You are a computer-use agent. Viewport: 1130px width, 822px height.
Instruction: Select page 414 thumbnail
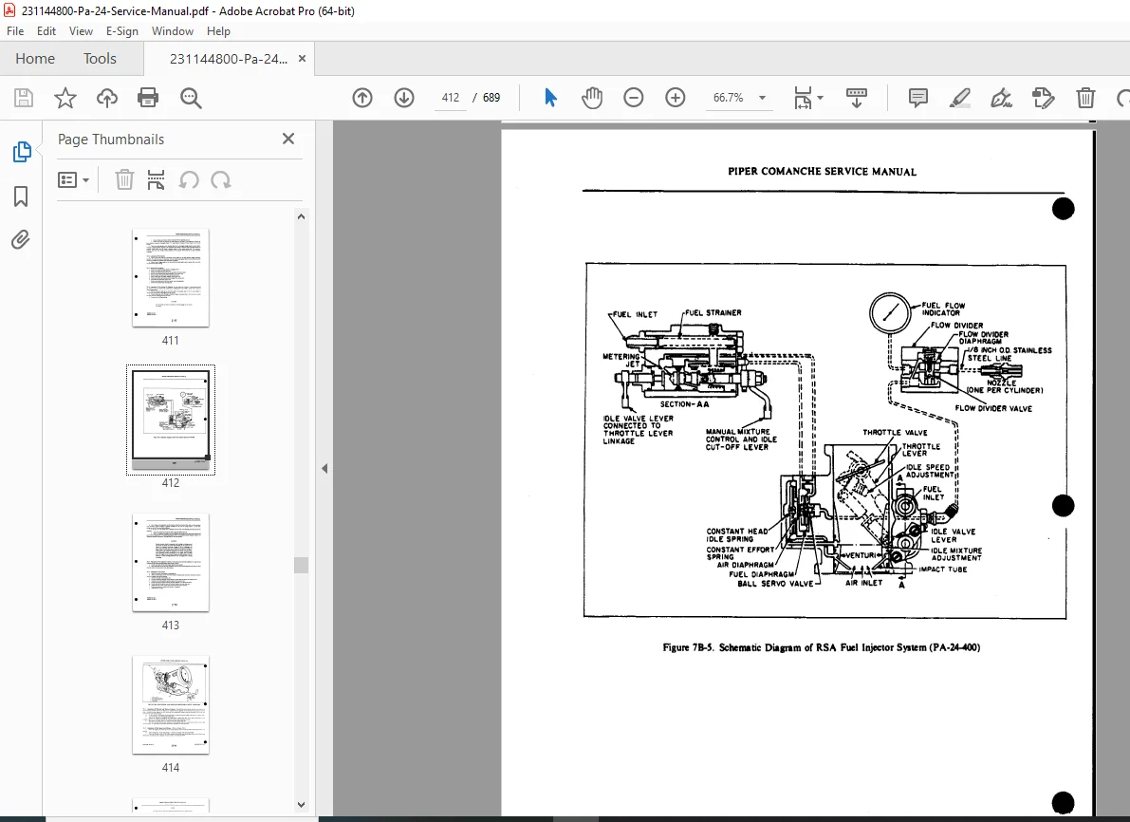[x=171, y=705]
